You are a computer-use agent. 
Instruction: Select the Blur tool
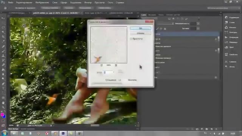coord(3,74)
